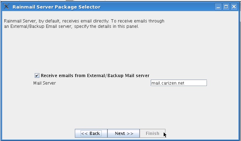Image resolution: width=241 pixels, height=141 pixels.
Task: Click the blue title bar next to minimize
Action: [158, 7]
